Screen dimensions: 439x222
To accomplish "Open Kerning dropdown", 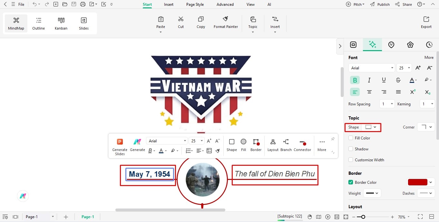I will (427, 104).
